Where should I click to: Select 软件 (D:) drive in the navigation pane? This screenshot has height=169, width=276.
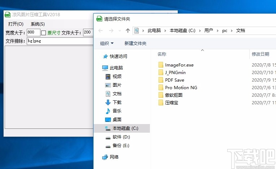(118, 137)
